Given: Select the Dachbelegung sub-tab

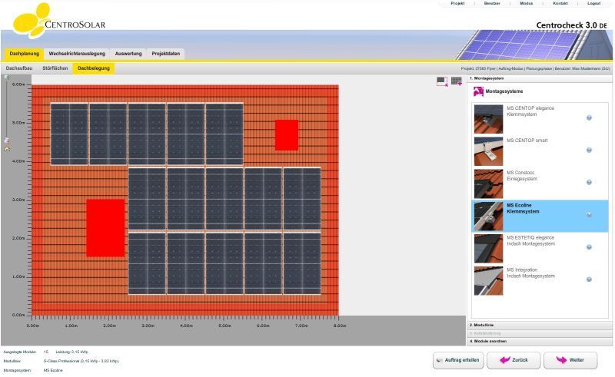Looking at the screenshot, I should (x=93, y=68).
